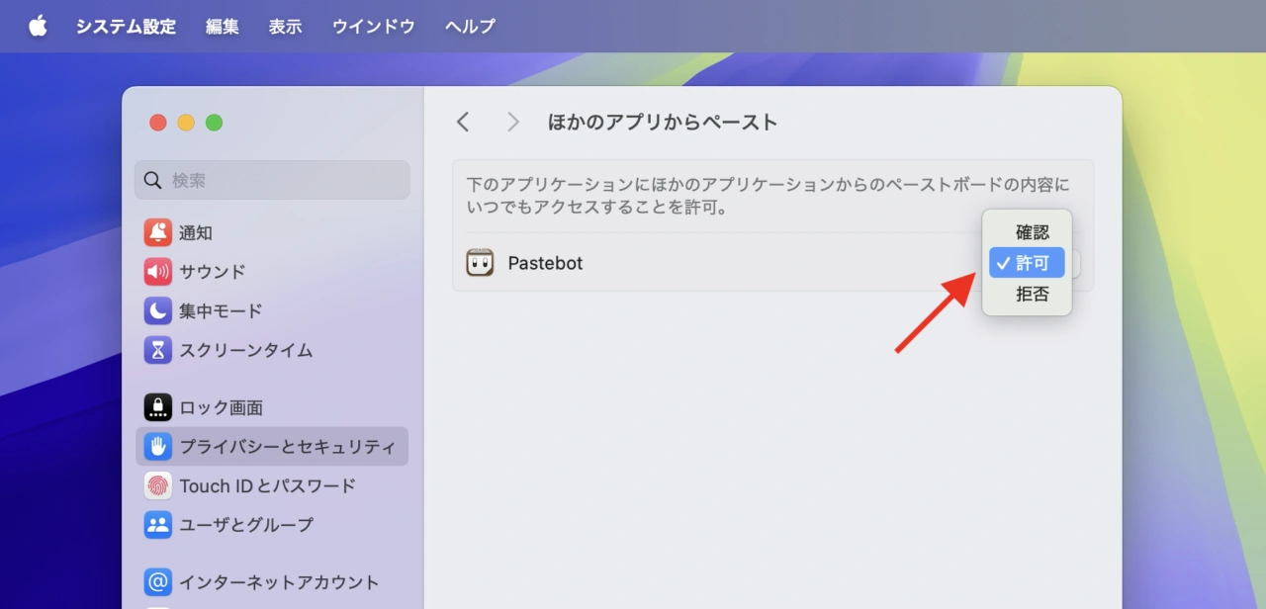The width and height of the screenshot is (1266, 609).
Task: Click the Lock Screen icon
Action: tap(157, 407)
